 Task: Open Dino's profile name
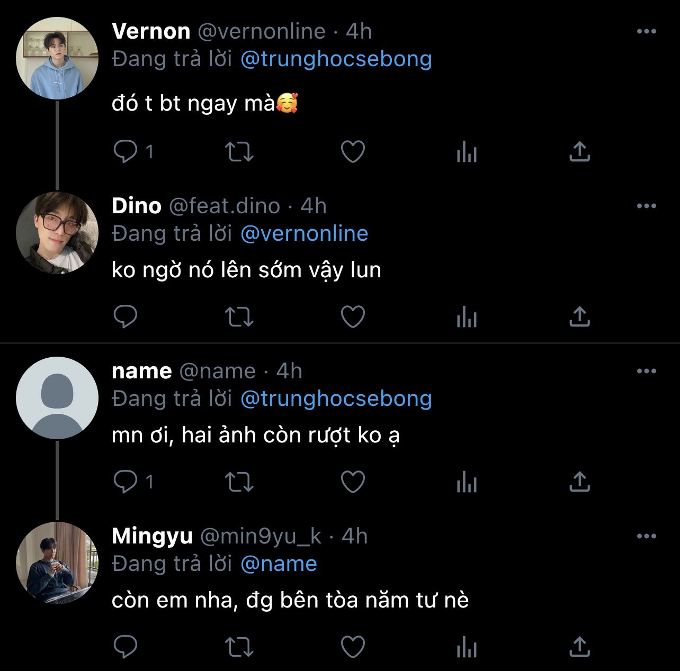point(137,206)
